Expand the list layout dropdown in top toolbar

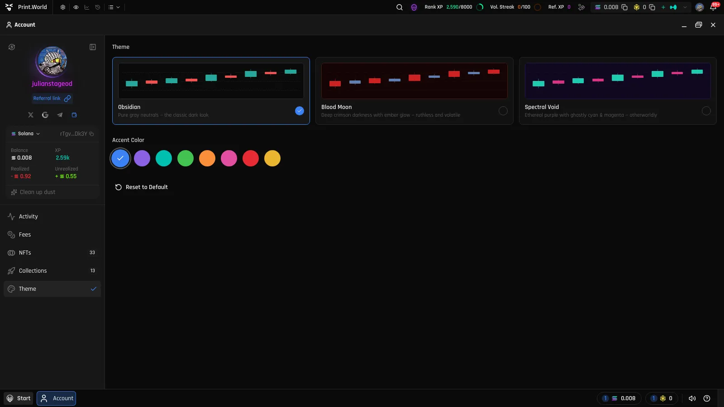pos(114,7)
